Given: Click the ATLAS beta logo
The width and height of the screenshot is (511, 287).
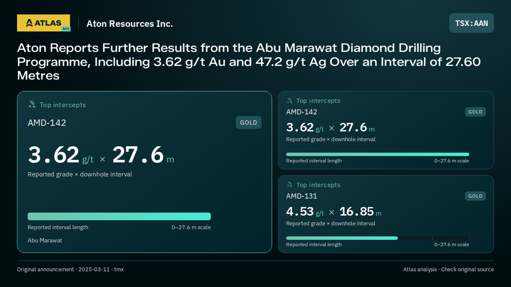Looking at the screenshot, I should [x=43, y=23].
